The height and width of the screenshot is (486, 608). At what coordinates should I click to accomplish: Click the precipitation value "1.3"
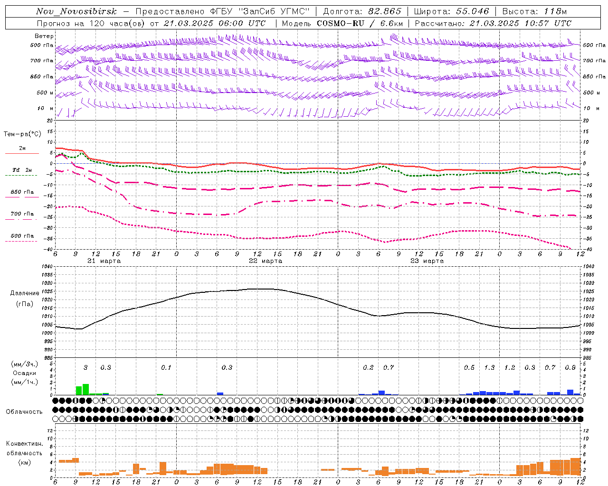coord(489,367)
